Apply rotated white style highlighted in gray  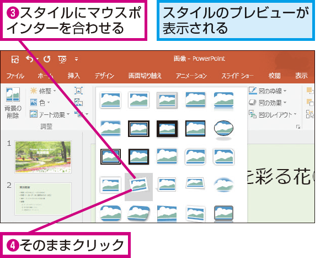point(138,187)
